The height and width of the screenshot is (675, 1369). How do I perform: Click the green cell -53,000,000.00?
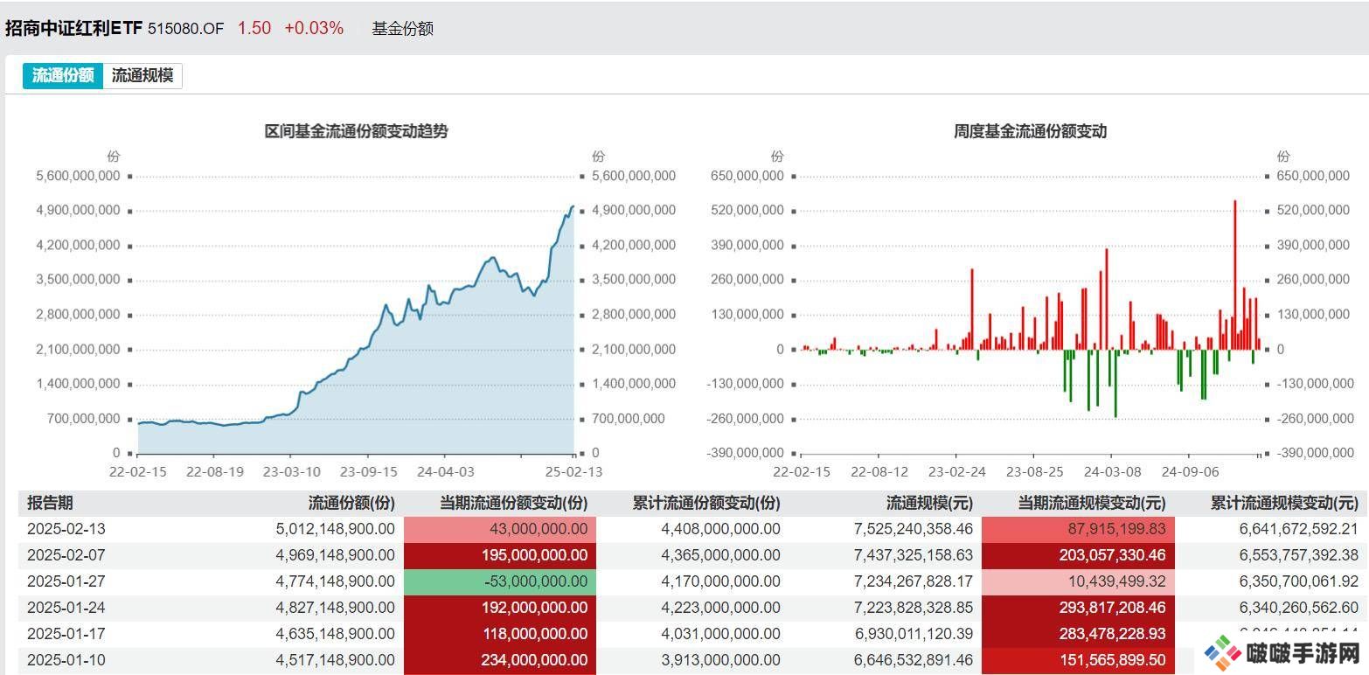tap(500, 581)
